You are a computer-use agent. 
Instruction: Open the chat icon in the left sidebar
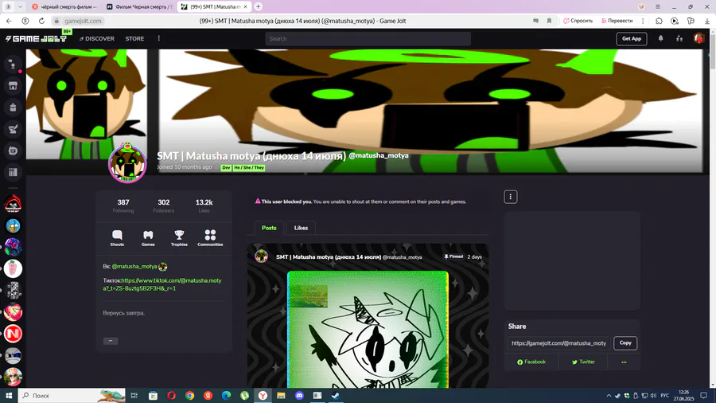click(13, 65)
